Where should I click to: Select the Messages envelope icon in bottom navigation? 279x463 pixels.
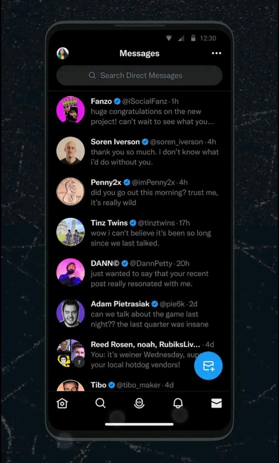click(x=216, y=403)
